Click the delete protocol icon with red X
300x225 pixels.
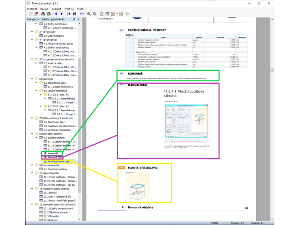click(x=36, y=14)
